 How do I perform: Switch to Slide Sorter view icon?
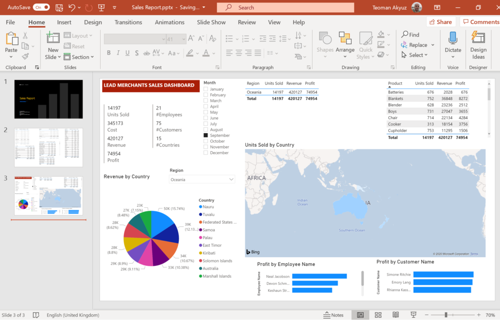click(378, 315)
